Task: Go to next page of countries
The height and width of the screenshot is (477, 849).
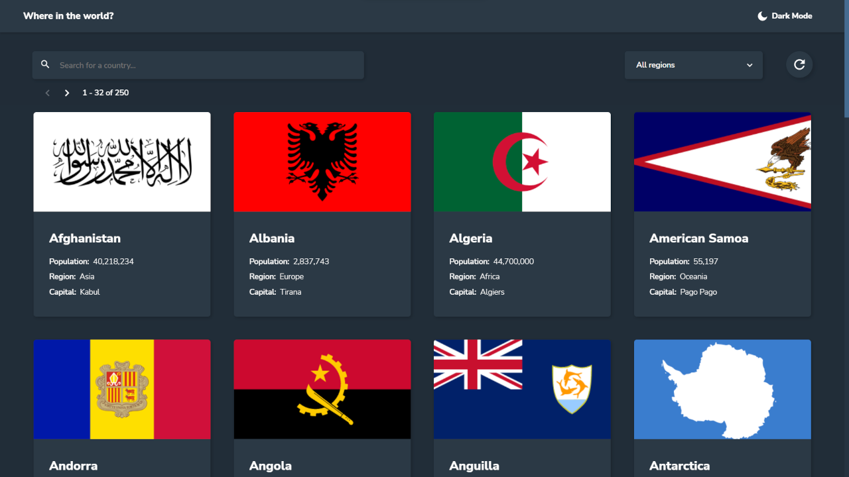Action: [67, 93]
